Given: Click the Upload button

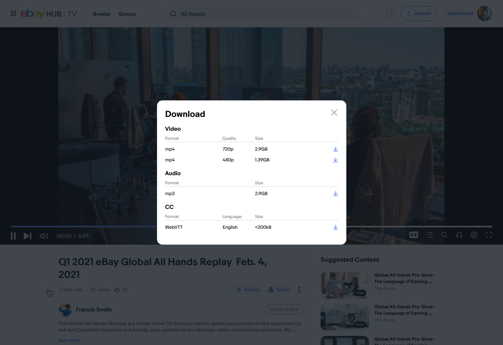Looking at the screenshot, I should pyautogui.click(x=418, y=13).
